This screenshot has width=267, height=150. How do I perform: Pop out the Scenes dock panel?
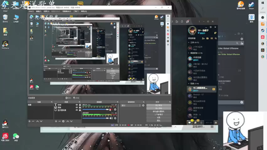pyautogui.click(x=52, y=102)
